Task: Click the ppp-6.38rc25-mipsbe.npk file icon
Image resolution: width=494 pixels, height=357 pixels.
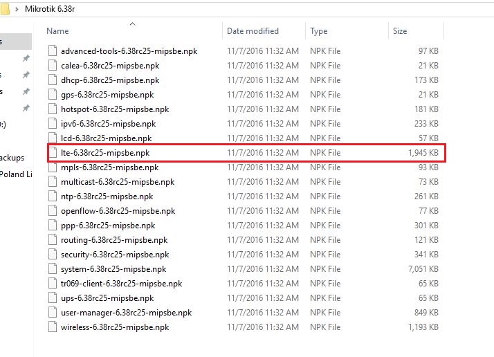Action: point(53,225)
